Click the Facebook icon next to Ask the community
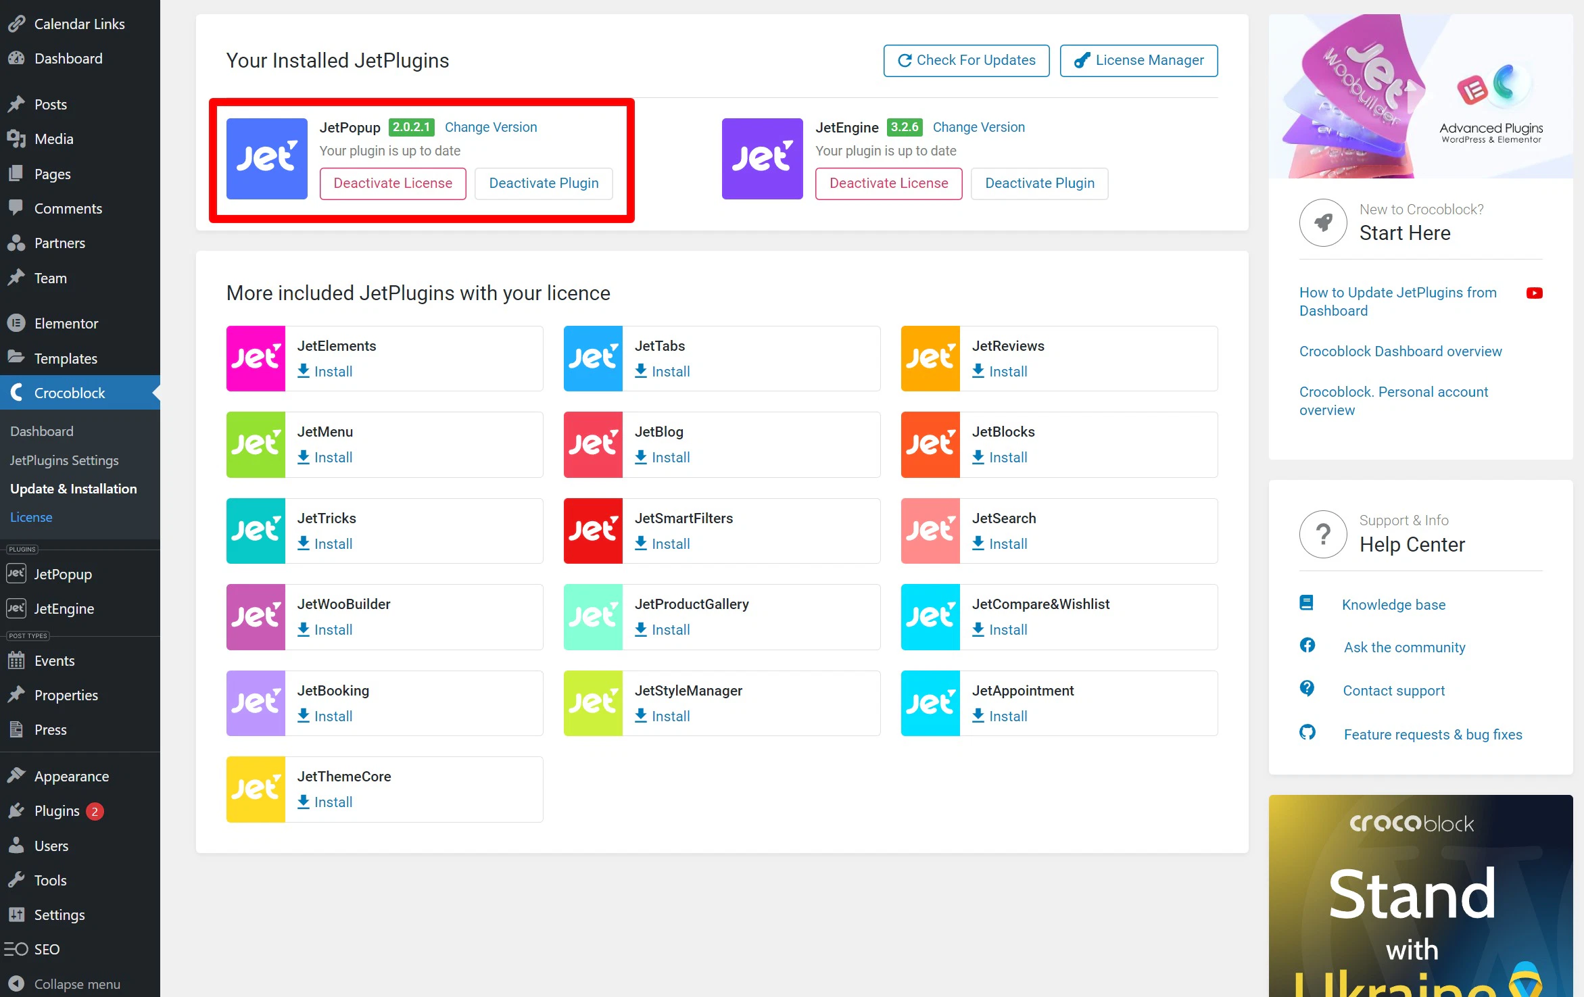Screen dimensions: 1584x997 (x=1307, y=646)
